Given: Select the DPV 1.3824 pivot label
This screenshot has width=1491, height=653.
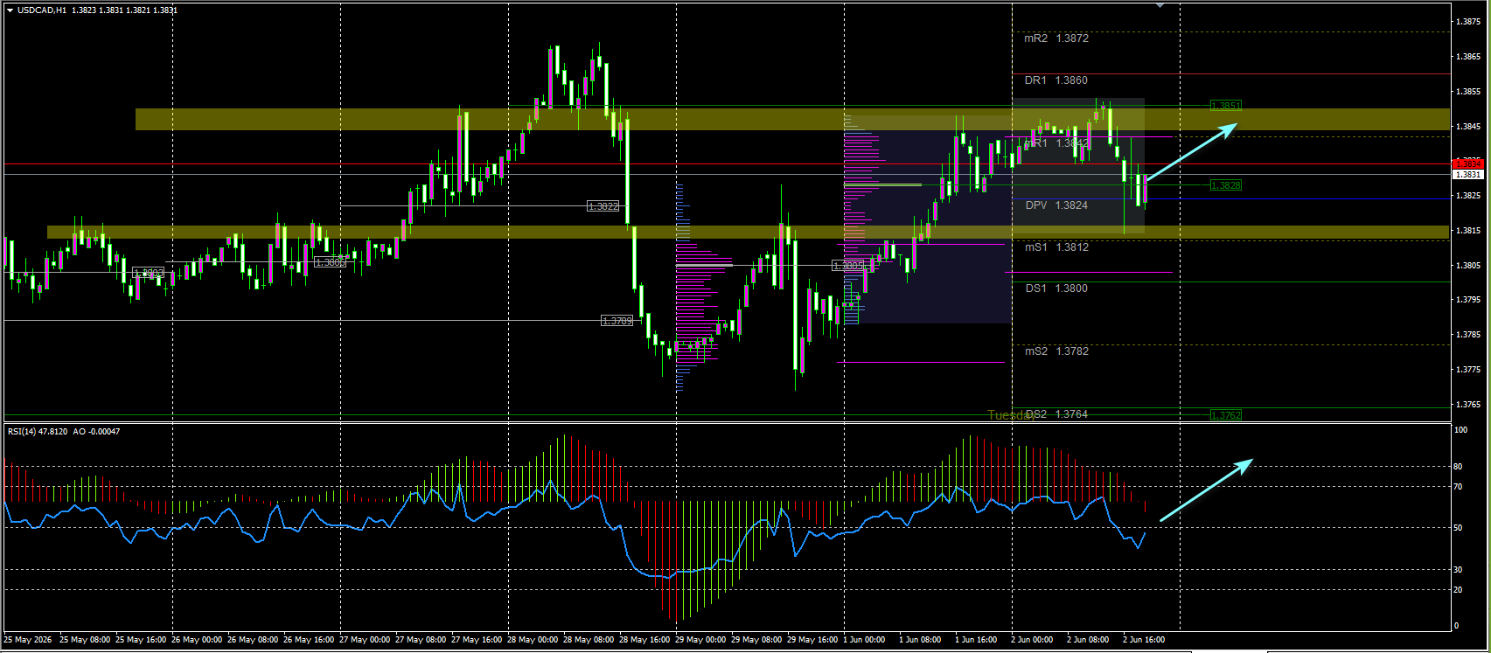Looking at the screenshot, I should pyautogui.click(x=1056, y=205).
